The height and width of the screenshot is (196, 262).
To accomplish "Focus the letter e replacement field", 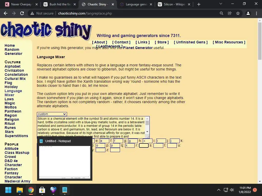I will tap(104, 141).
